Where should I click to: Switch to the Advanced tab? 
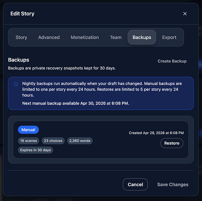click(x=49, y=37)
